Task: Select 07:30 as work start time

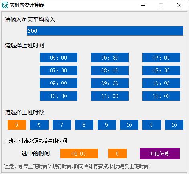Action: click(59, 70)
